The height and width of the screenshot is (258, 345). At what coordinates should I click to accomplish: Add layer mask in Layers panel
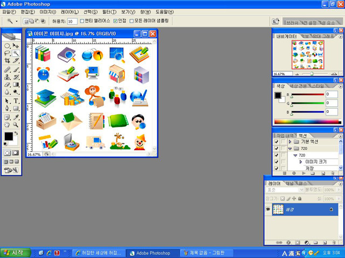click(x=298, y=242)
